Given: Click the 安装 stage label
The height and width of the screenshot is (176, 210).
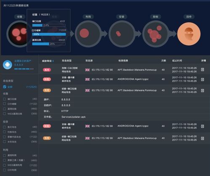Looking at the screenshot, I should pyautogui.click(x=122, y=17).
